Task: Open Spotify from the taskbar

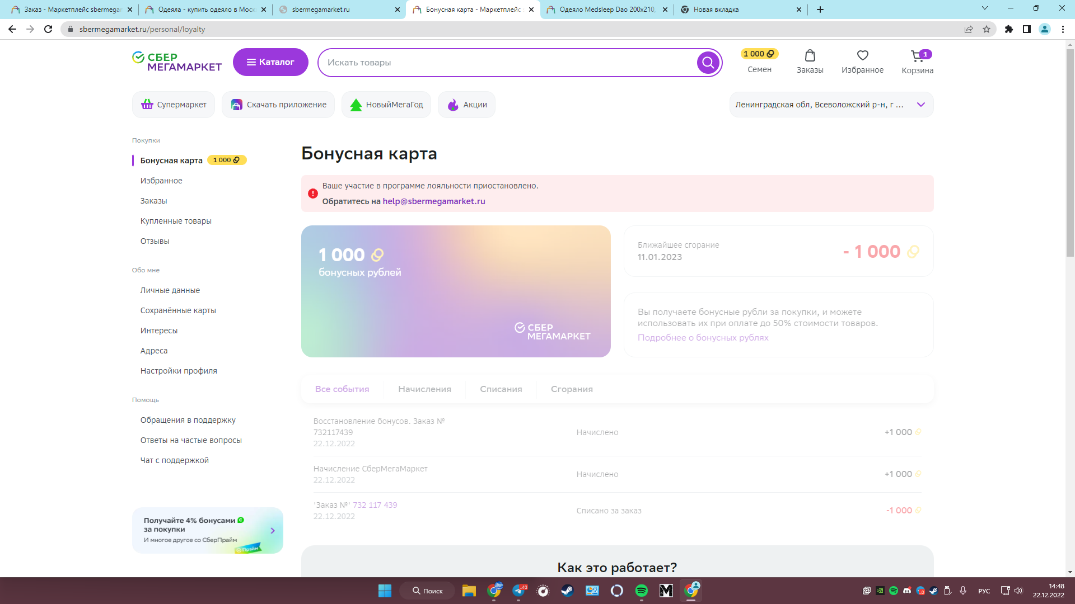Action: click(642, 591)
